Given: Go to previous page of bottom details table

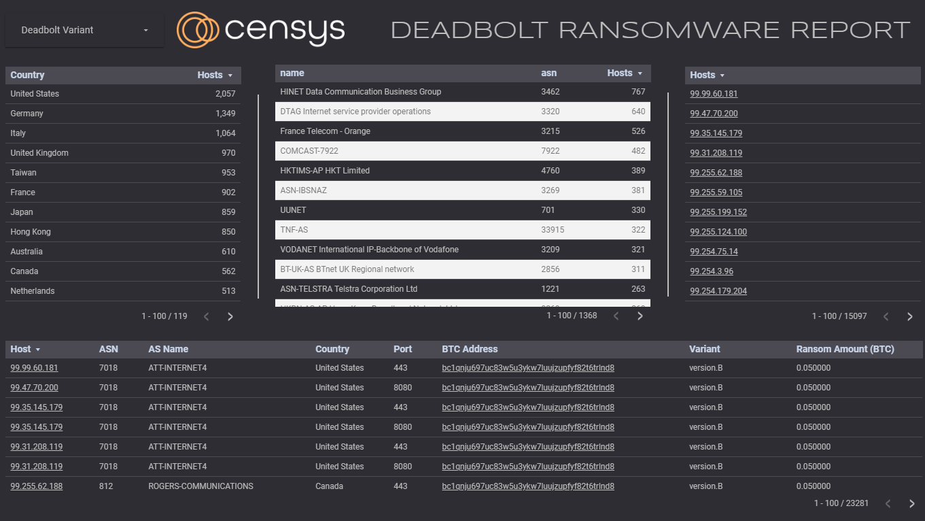Looking at the screenshot, I should click(888, 503).
